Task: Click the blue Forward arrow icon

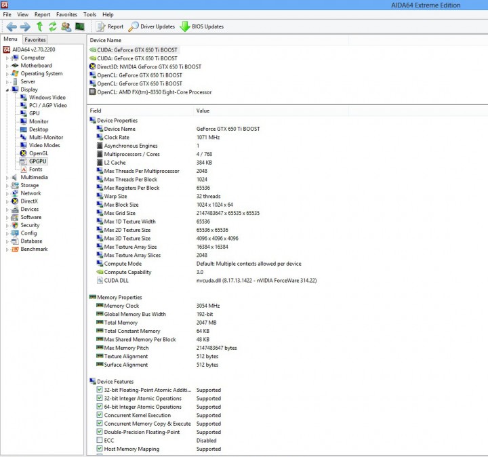Action: pos(25,26)
